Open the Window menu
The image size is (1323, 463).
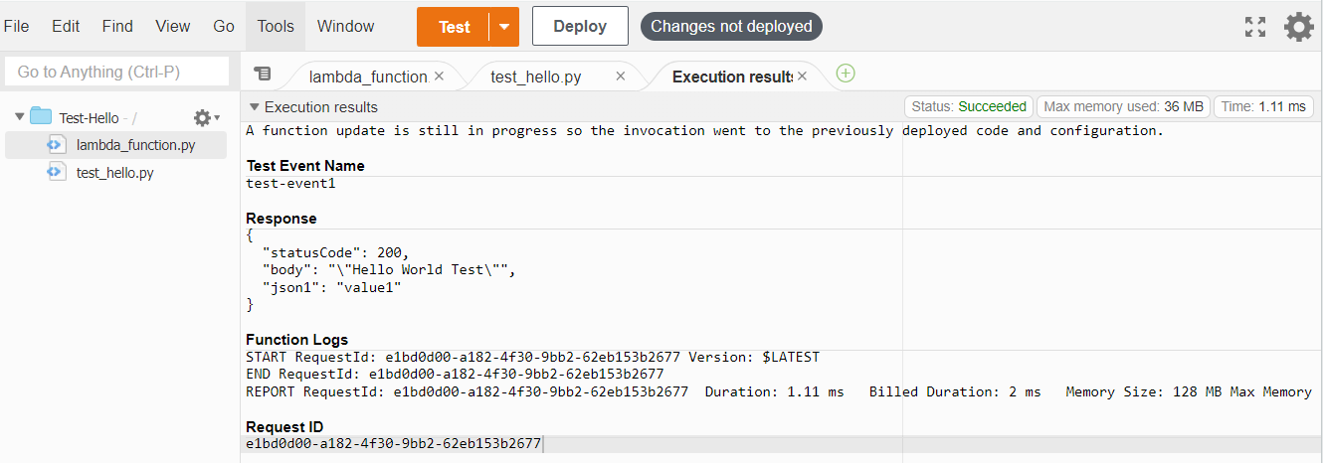345,27
